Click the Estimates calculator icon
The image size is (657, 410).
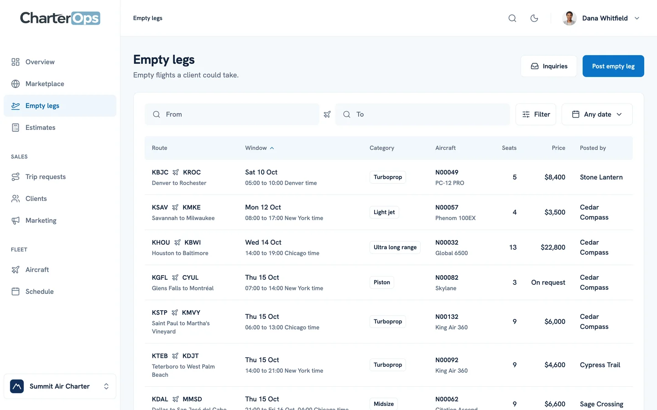[x=16, y=128]
